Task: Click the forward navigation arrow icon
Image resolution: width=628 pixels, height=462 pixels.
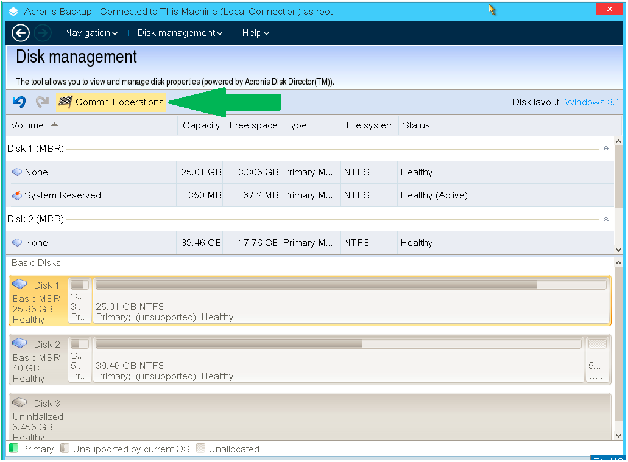Action: 43,33
